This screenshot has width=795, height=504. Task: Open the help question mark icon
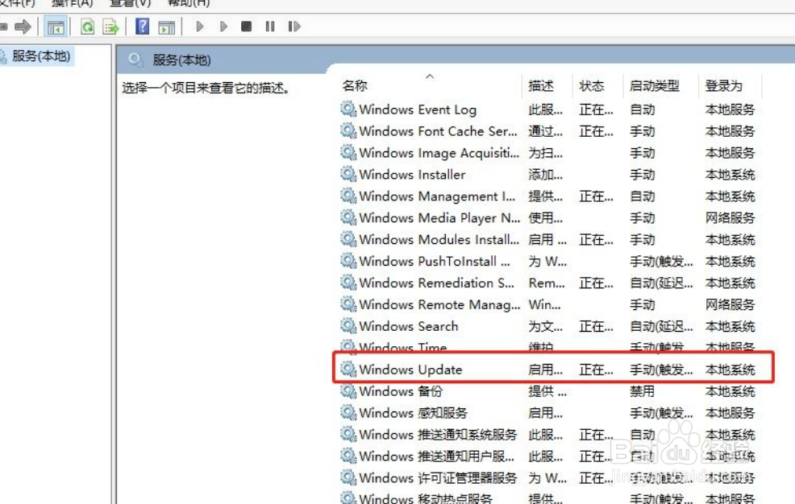[x=142, y=27]
